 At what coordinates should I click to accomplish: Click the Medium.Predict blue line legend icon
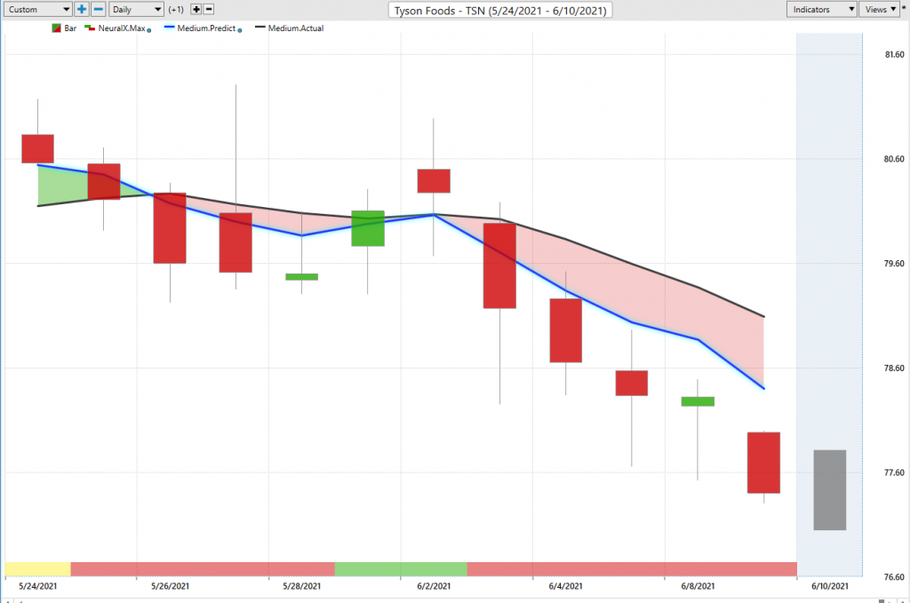click(169, 28)
